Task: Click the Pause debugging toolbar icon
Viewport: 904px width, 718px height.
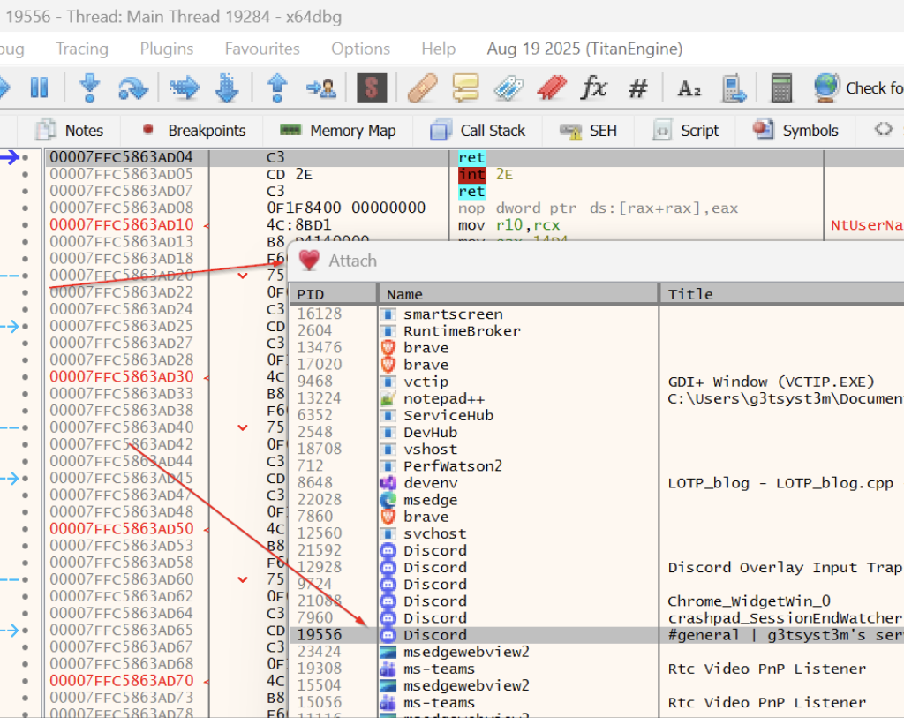Action: click(39, 87)
